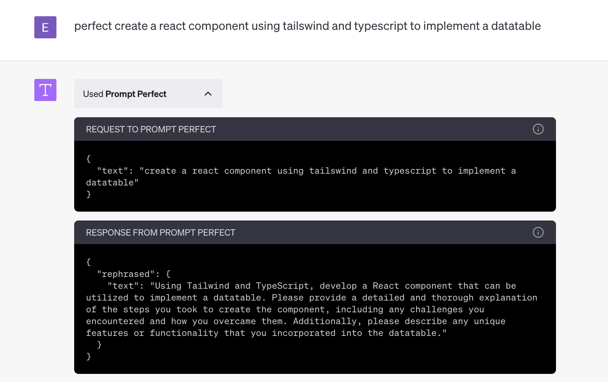Click the user avatar labeled E
Image resolution: width=608 pixels, height=382 pixels.
point(45,27)
